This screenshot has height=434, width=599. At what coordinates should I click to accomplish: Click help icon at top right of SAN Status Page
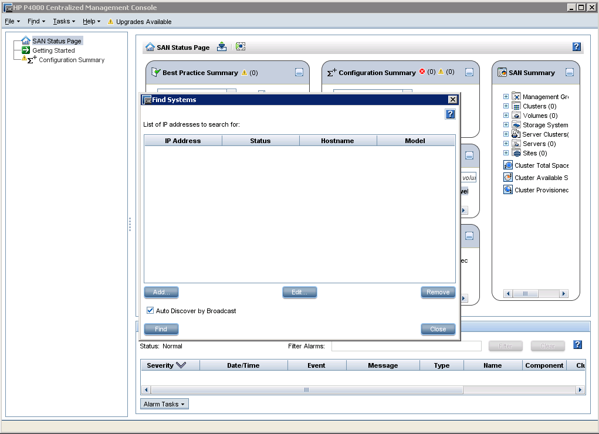tap(577, 47)
